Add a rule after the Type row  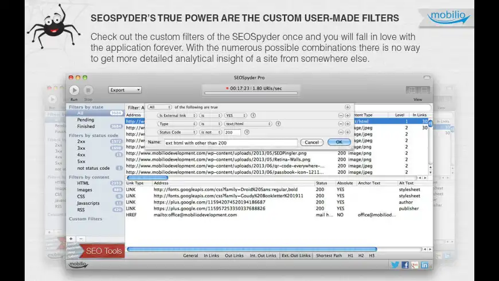click(x=348, y=124)
